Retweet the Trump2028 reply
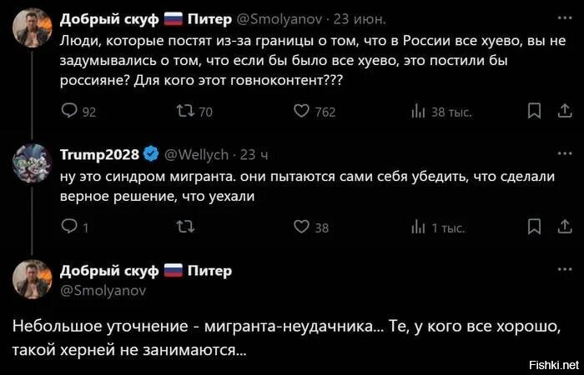The width and height of the screenshot is (584, 375). (x=186, y=227)
